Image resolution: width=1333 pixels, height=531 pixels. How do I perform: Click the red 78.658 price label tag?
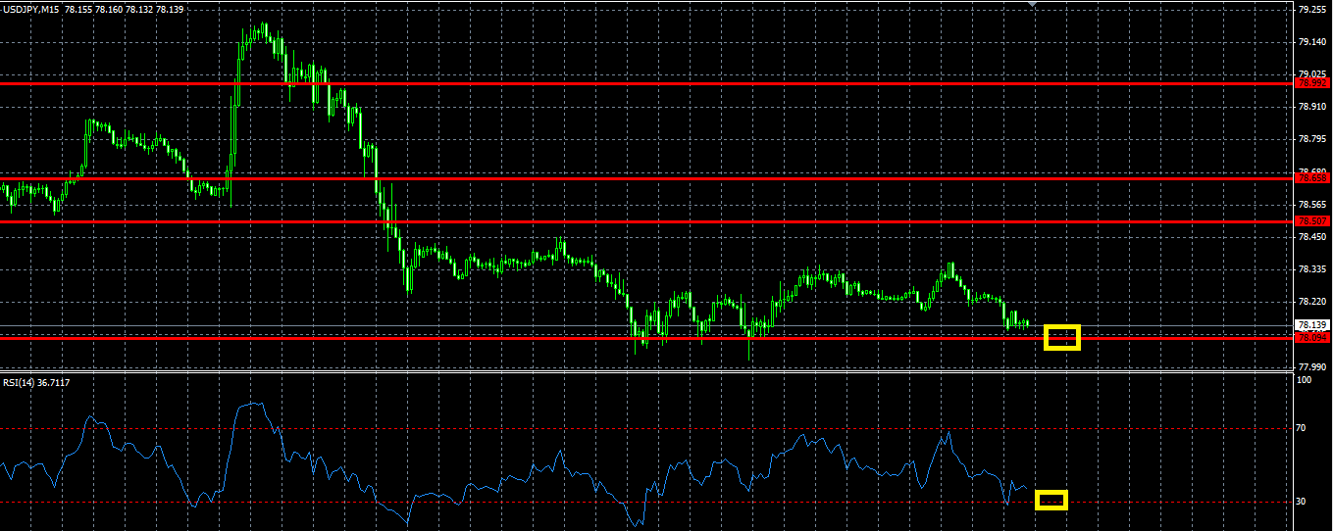tap(1312, 178)
